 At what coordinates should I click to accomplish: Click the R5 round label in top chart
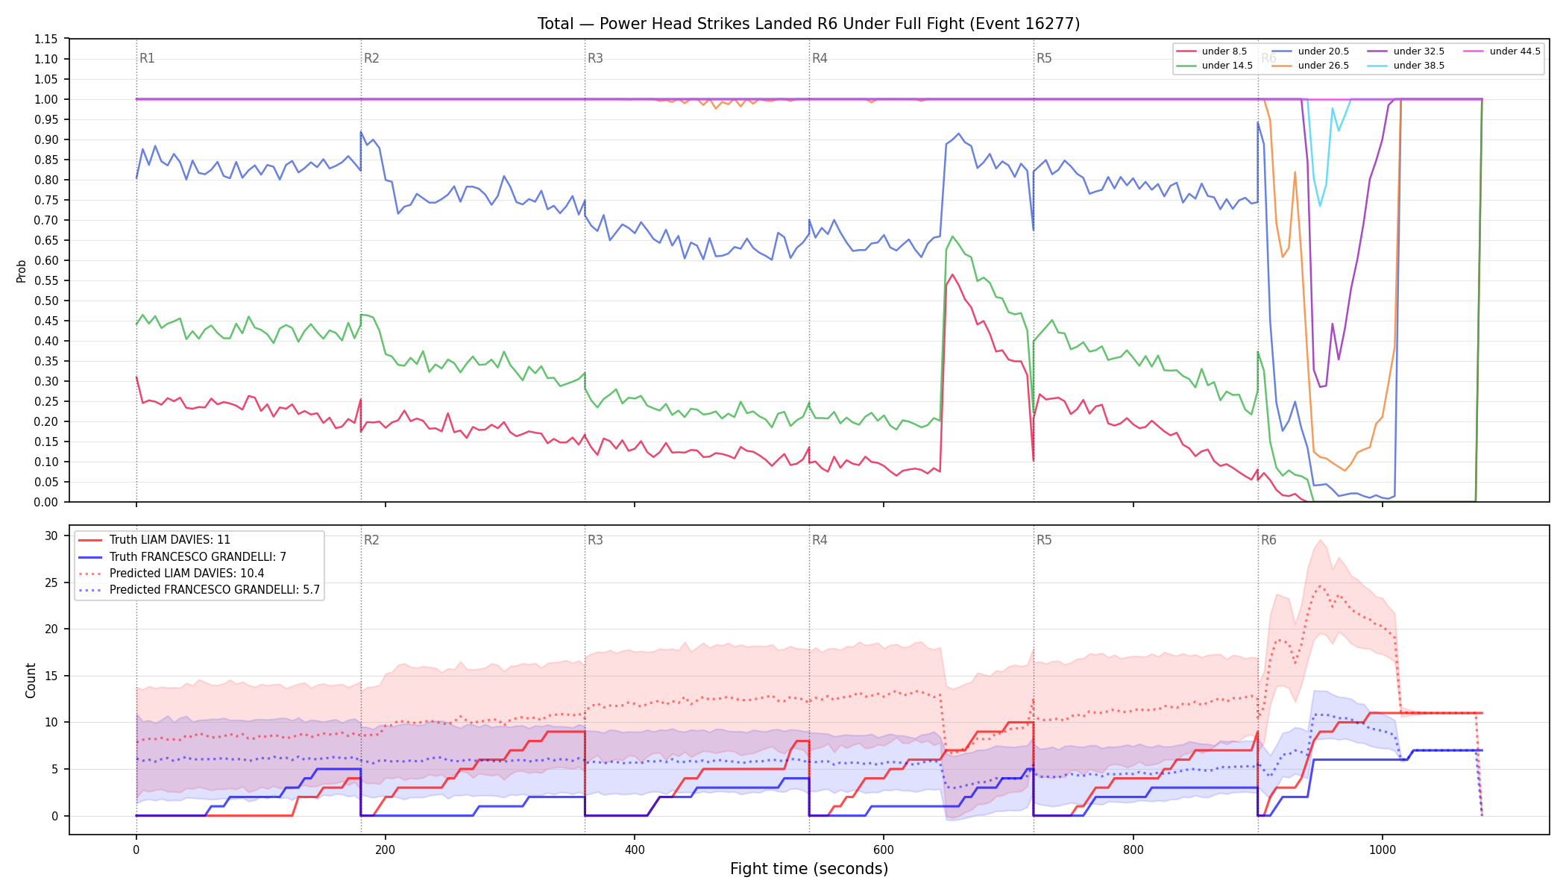click(x=1044, y=58)
